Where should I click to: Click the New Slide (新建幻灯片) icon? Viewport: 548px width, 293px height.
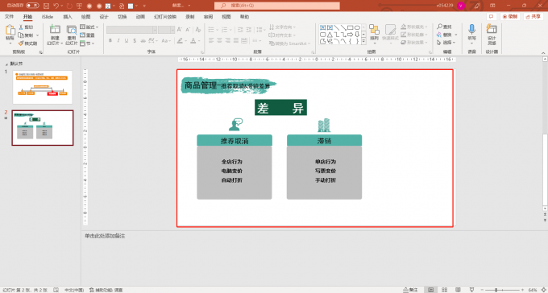(55, 30)
